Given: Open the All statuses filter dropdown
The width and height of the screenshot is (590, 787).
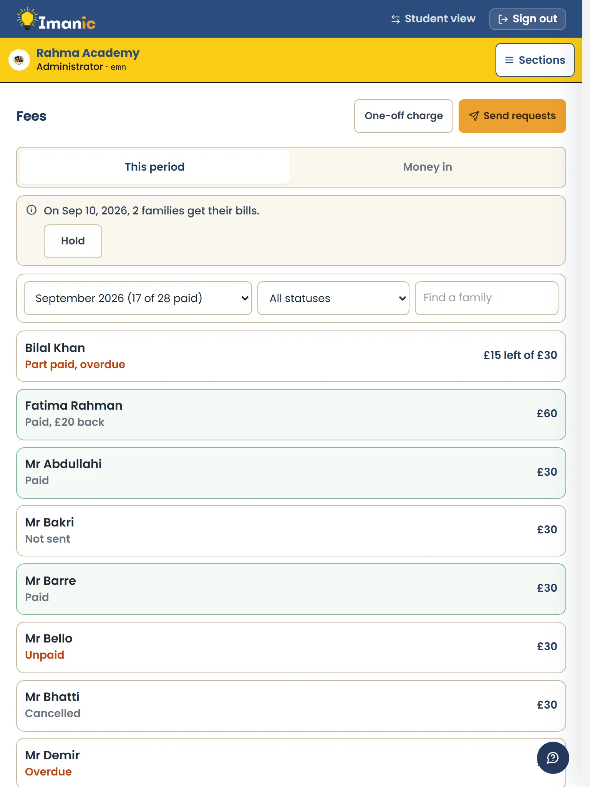Looking at the screenshot, I should point(333,298).
